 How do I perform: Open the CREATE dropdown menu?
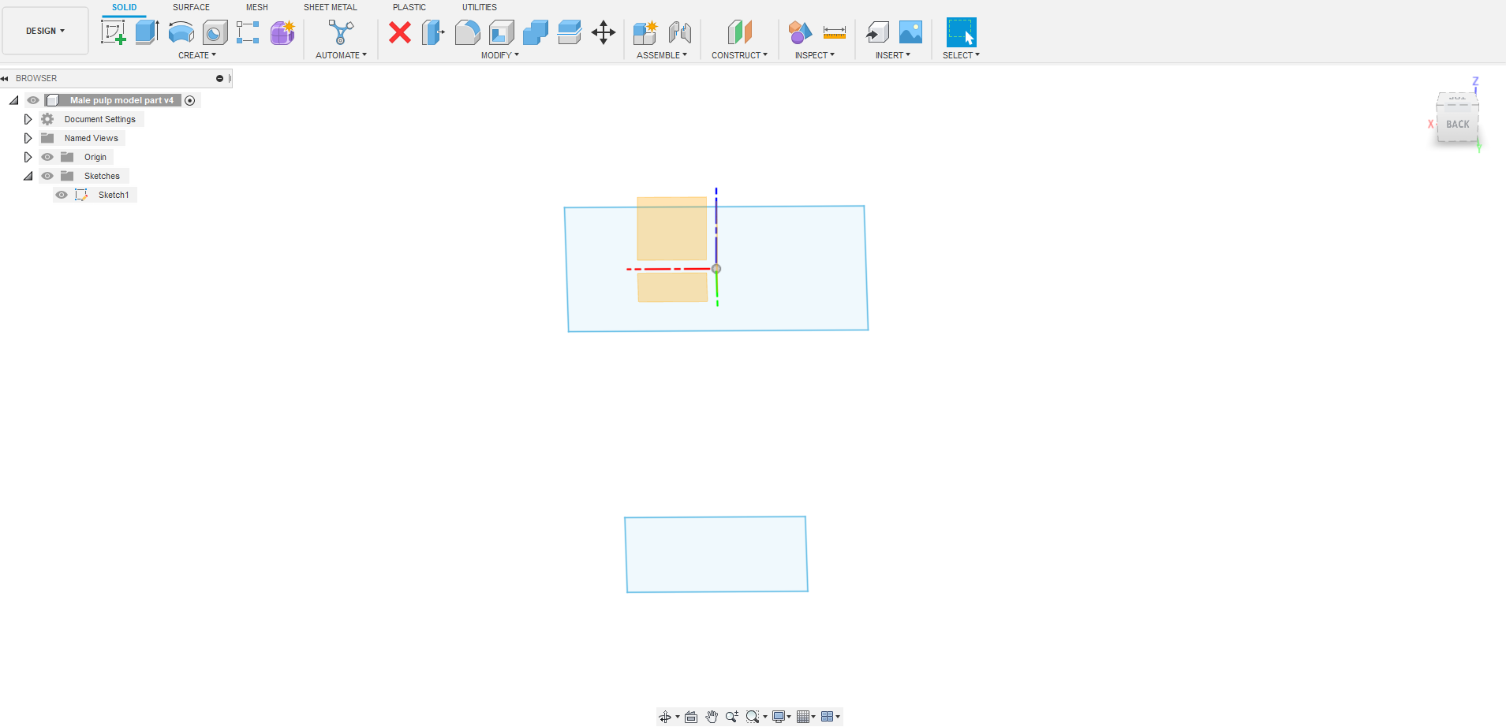pos(197,55)
